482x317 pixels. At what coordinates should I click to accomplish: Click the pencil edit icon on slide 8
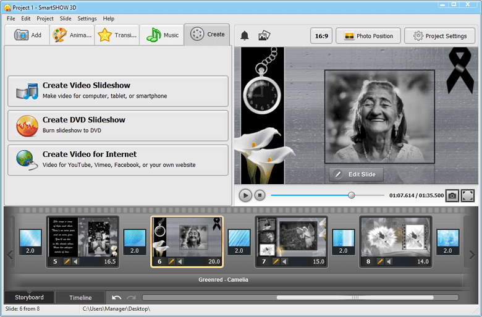(380, 261)
